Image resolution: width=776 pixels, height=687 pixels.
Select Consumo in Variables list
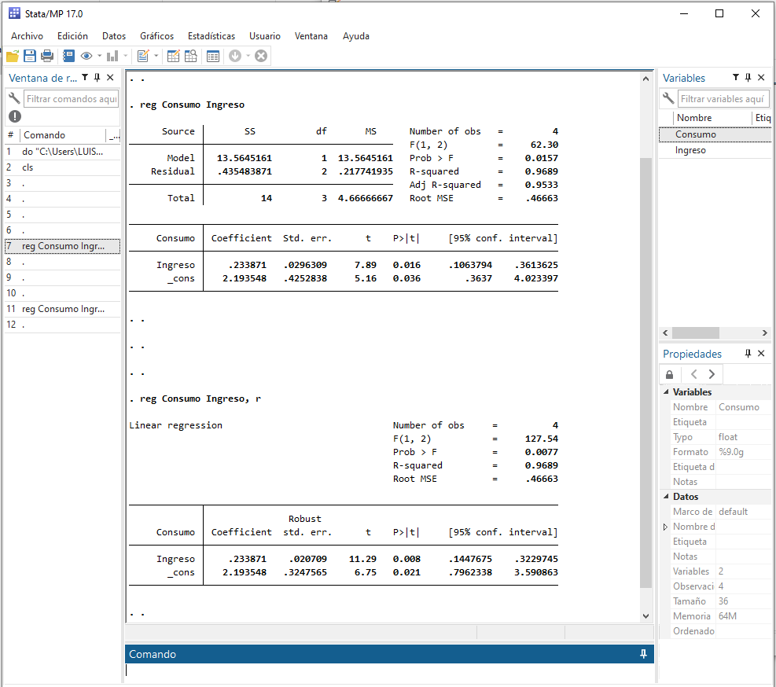click(715, 134)
